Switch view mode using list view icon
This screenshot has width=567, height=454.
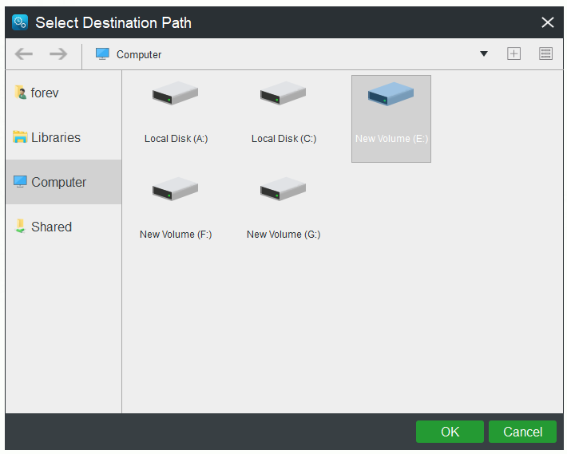point(545,53)
